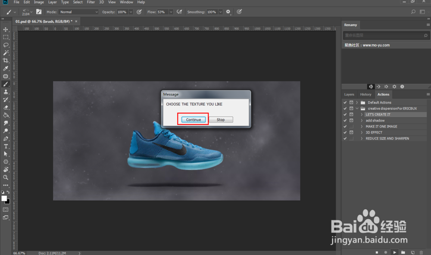Toggle Quick Mask mode
This screenshot has width=431, height=255.
click(6, 210)
